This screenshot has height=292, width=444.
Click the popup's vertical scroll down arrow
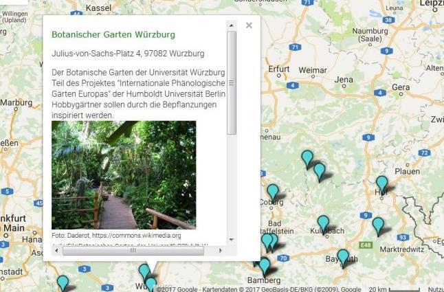click(x=232, y=240)
